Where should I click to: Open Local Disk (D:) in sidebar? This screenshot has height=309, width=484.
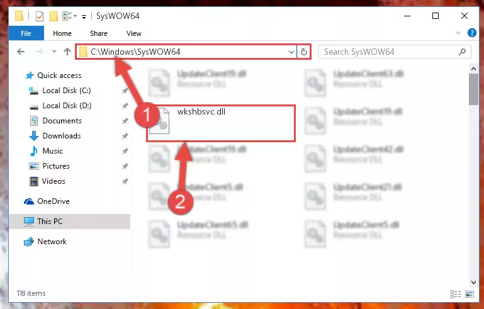67,106
